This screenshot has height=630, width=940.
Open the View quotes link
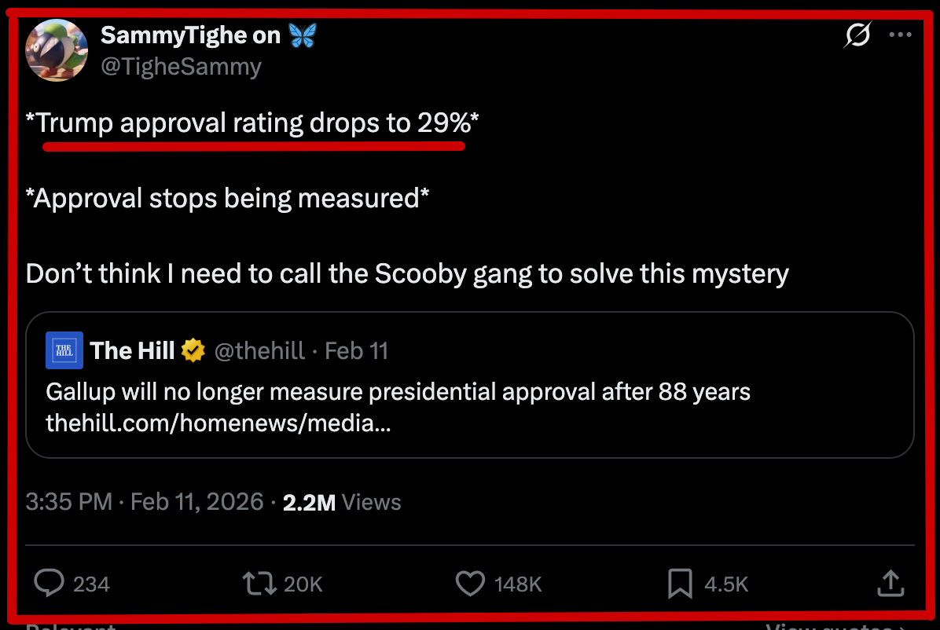(833, 625)
